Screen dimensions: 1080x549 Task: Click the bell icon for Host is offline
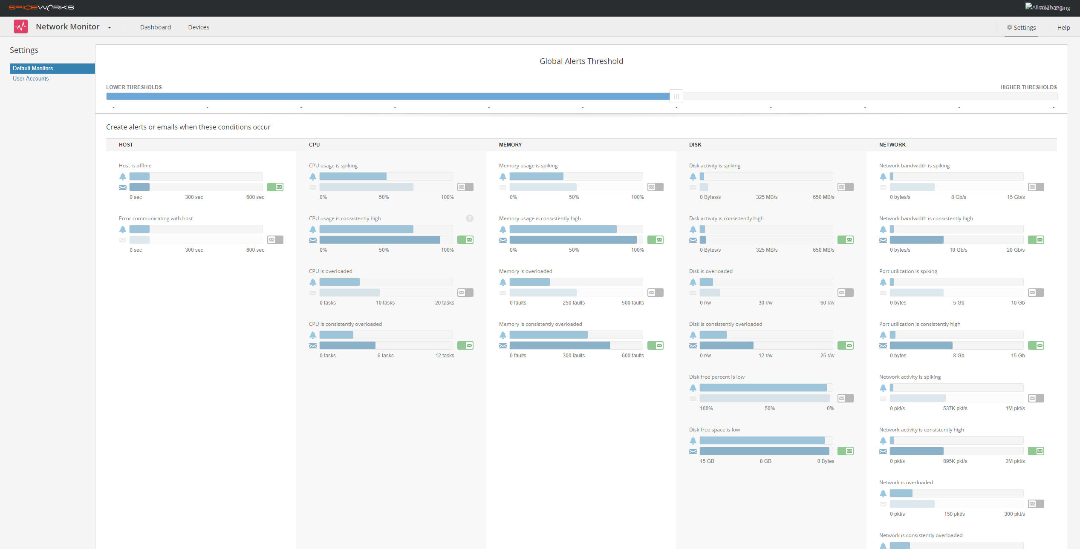(x=123, y=176)
